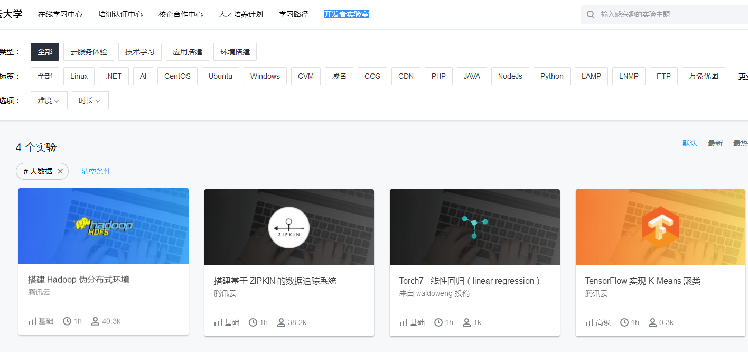Click clock icon on ZIPKIN card
The height and width of the screenshot is (352, 748).
pyautogui.click(x=253, y=322)
